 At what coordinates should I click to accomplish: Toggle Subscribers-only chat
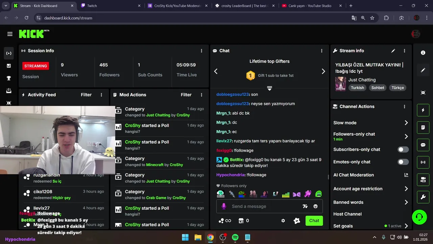point(403,149)
